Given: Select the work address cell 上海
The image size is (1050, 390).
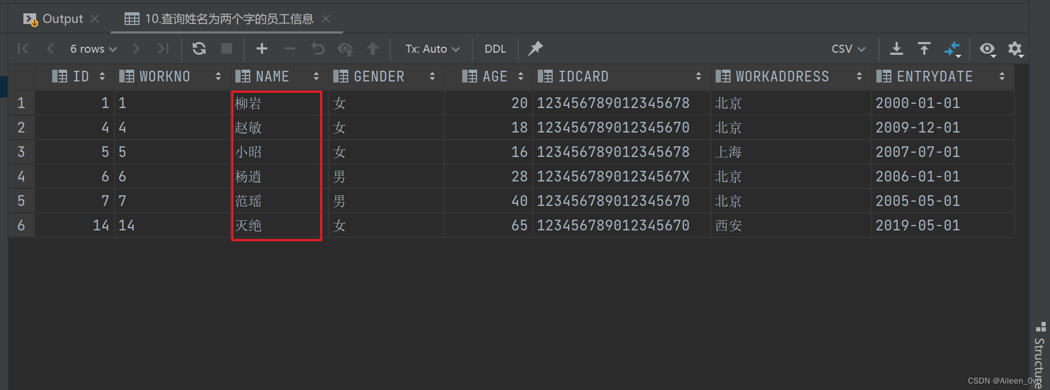Looking at the screenshot, I should (790, 152).
